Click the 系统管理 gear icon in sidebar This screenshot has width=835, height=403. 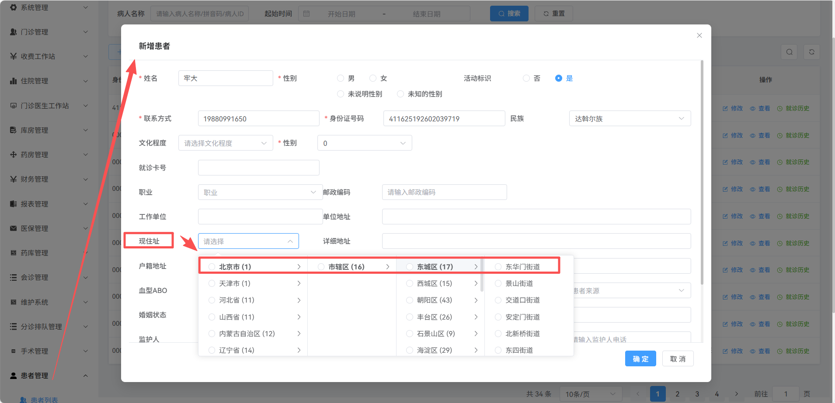[x=13, y=7]
